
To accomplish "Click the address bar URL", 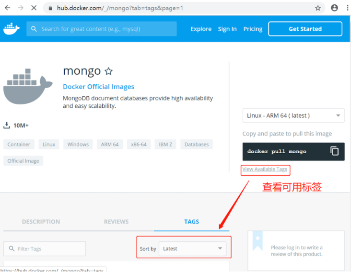I will 120,8.
